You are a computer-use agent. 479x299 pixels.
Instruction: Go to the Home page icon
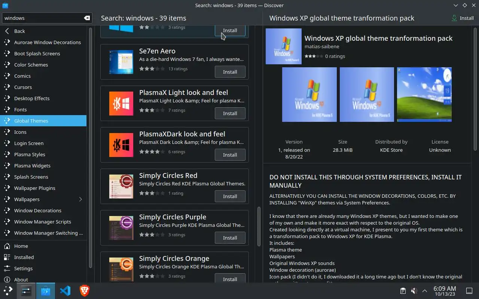[7, 246]
